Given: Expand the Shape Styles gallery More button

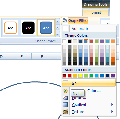Looking at the screenshot, I should pos(57,34).
